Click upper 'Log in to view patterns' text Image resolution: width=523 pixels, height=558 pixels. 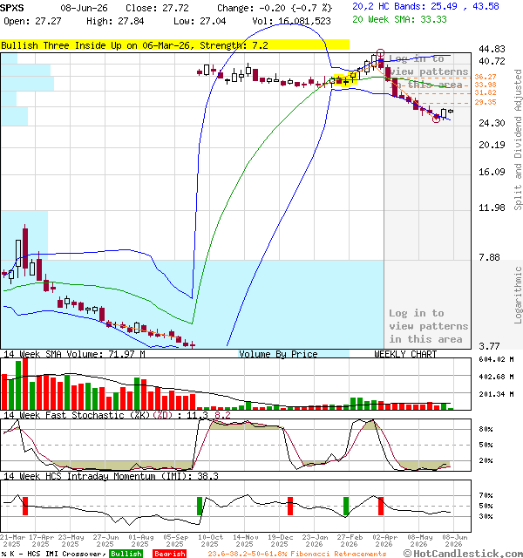point(428,71)
